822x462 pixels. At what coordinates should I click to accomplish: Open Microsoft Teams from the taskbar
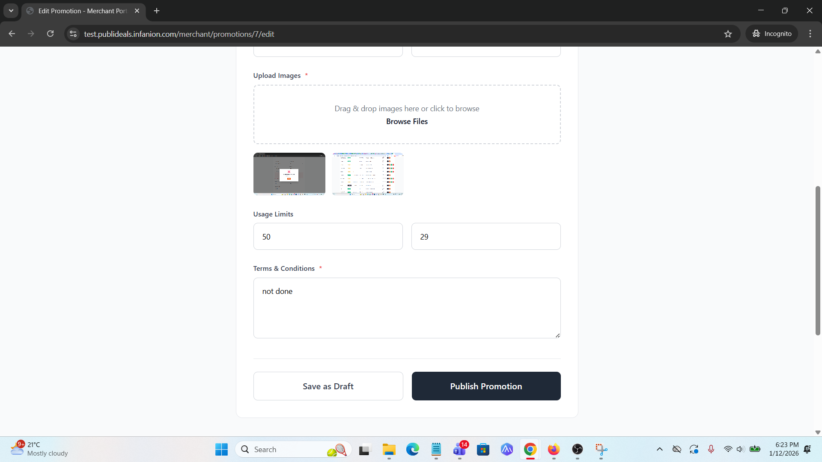[459, 449]
